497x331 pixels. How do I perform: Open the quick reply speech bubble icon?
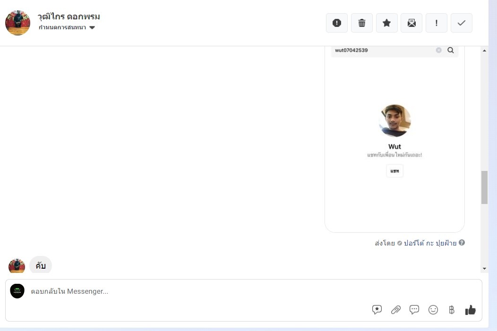[414, 310]
